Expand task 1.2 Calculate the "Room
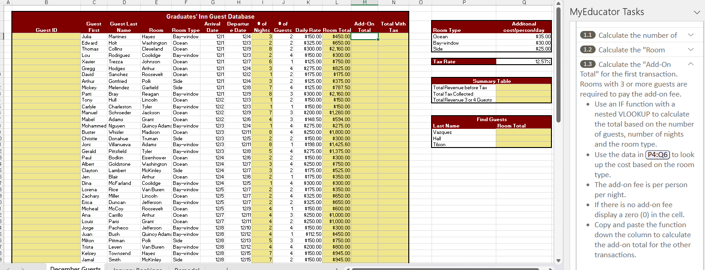Screen dimensions: 705x270 click(x=690, y=50)
